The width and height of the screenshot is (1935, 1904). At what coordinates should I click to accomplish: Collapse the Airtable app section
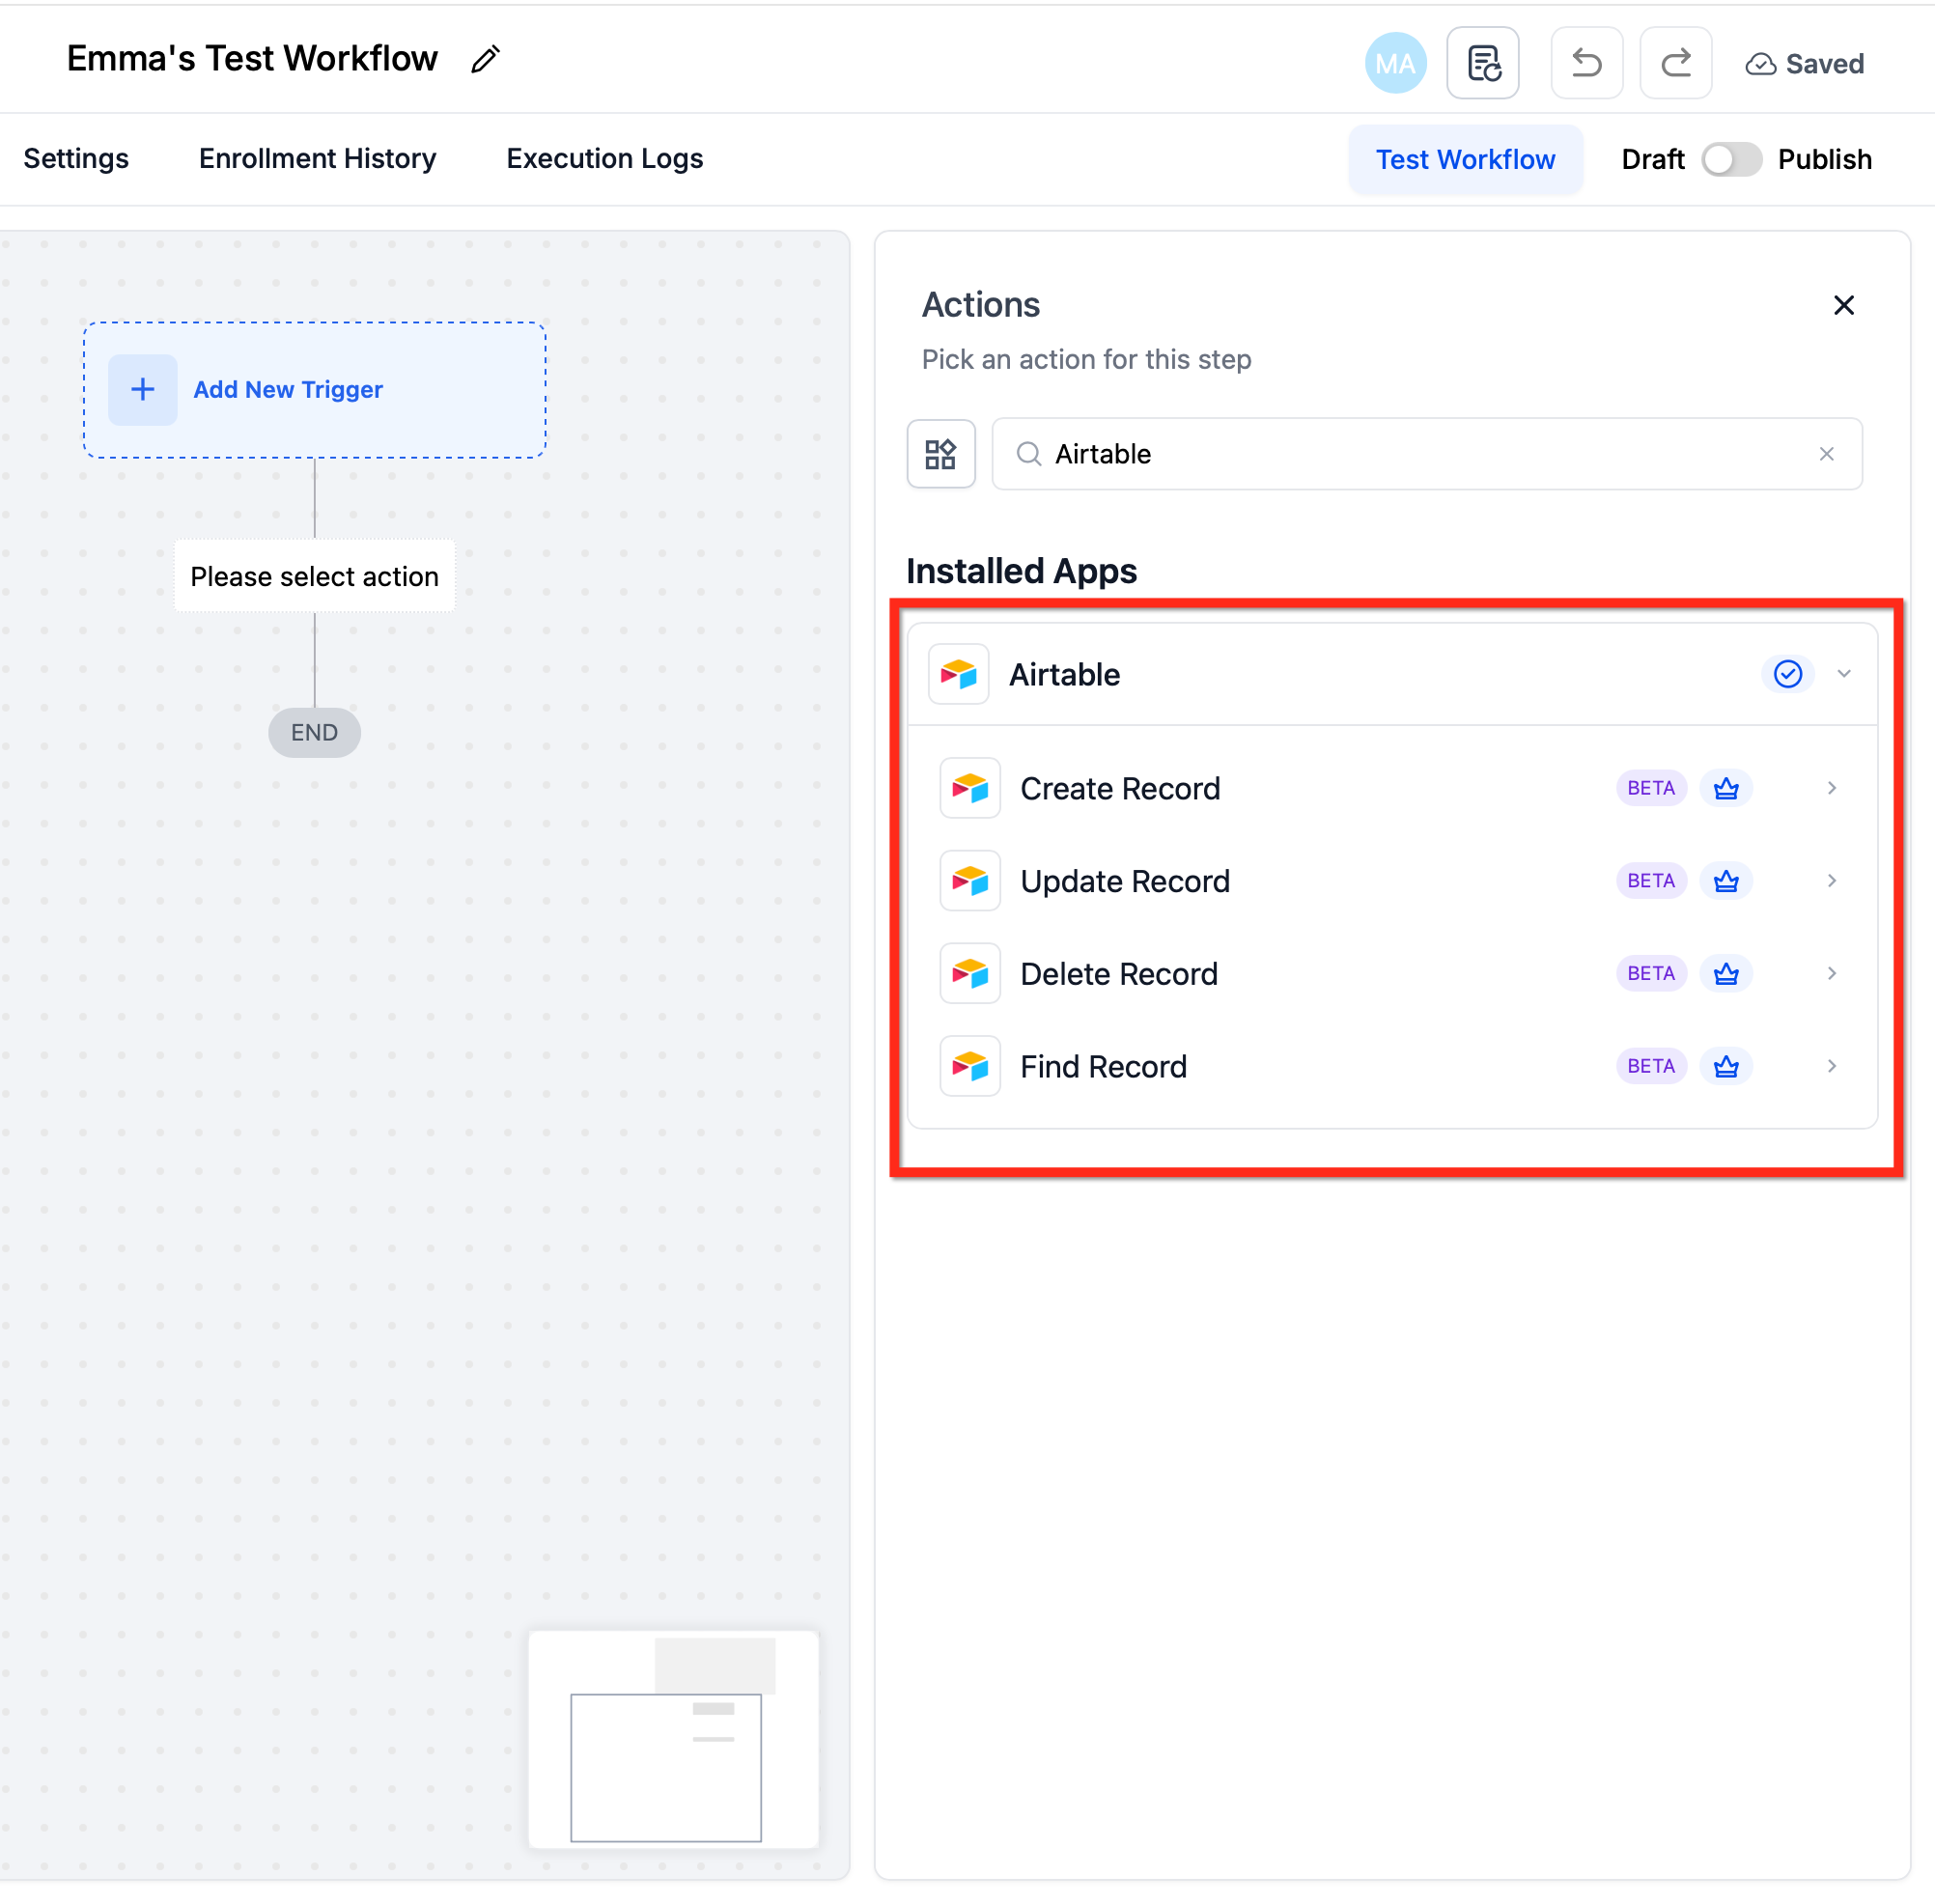(x=1844, y=674)
